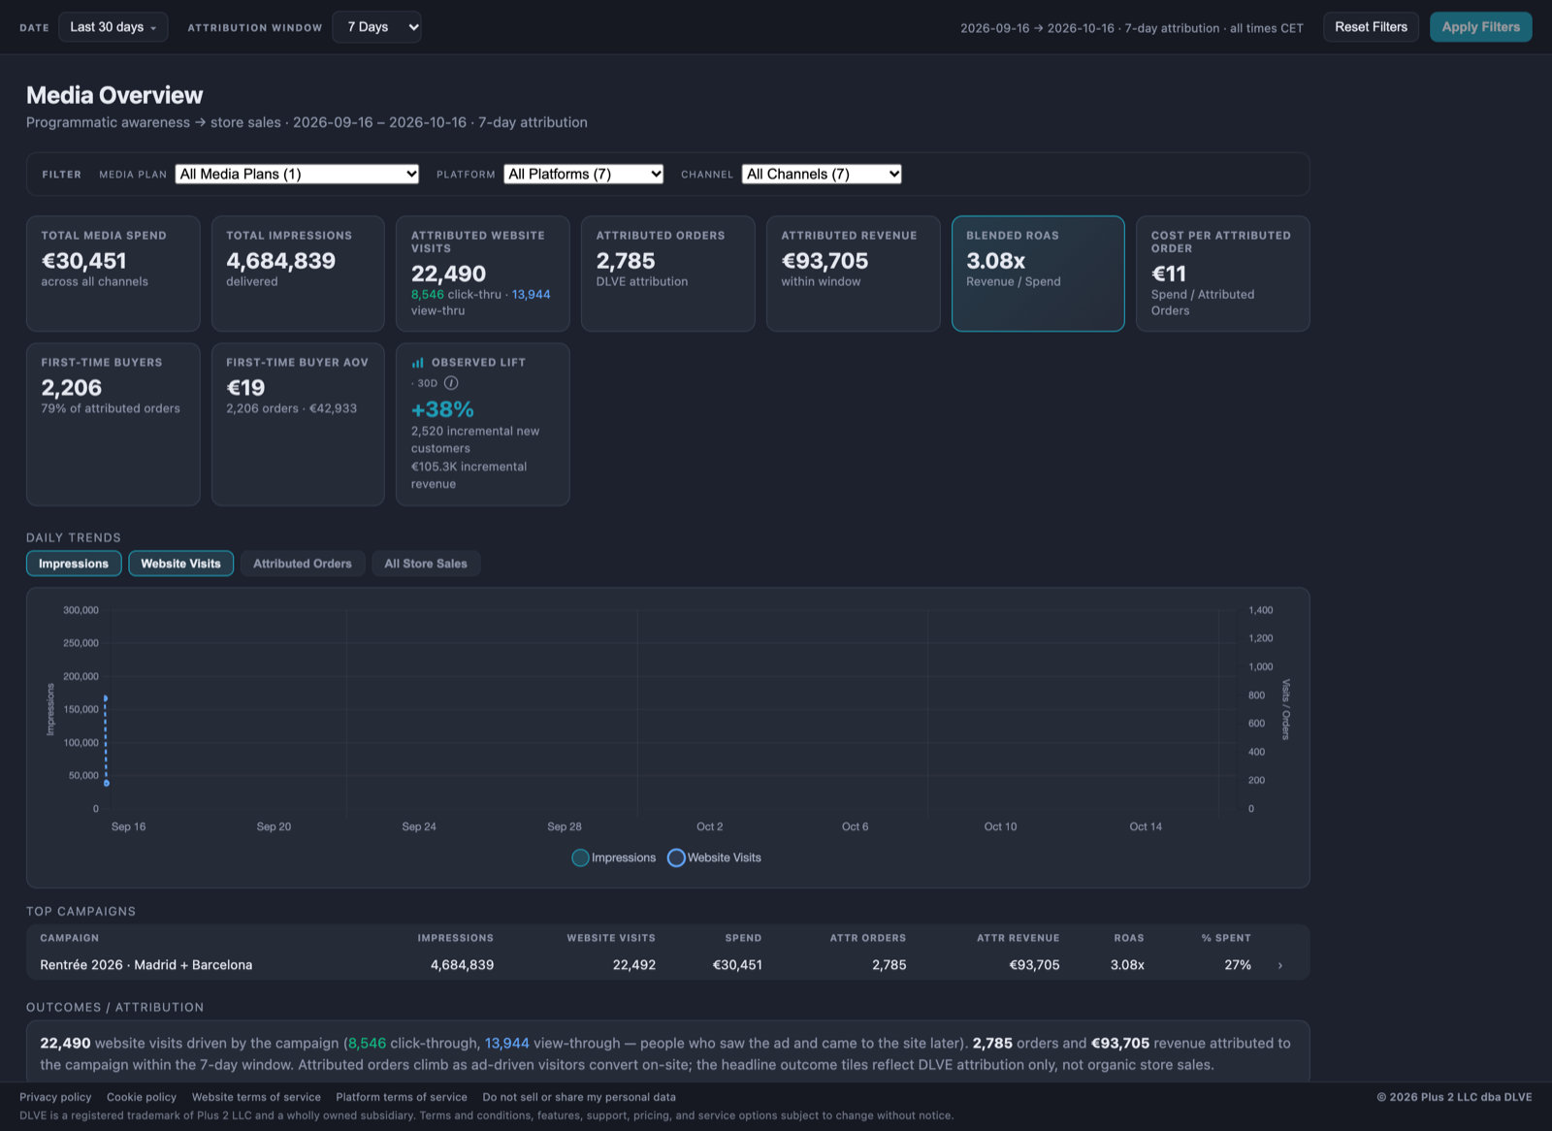Image resolution: width=1552 pixels, height=1131 pixels.
Task: Select the Attributed Orders card
Action: [667, 274]
